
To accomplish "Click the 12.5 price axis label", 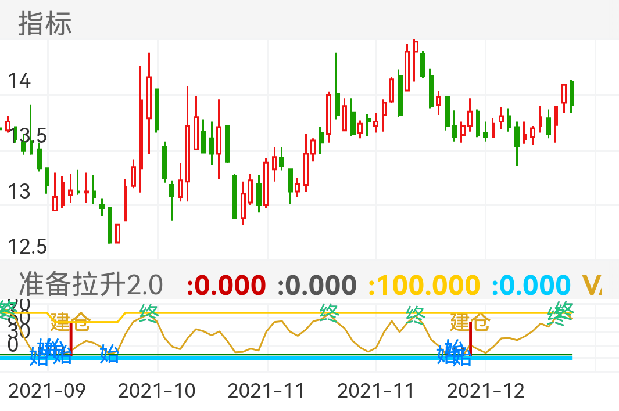I will (27, 247).
